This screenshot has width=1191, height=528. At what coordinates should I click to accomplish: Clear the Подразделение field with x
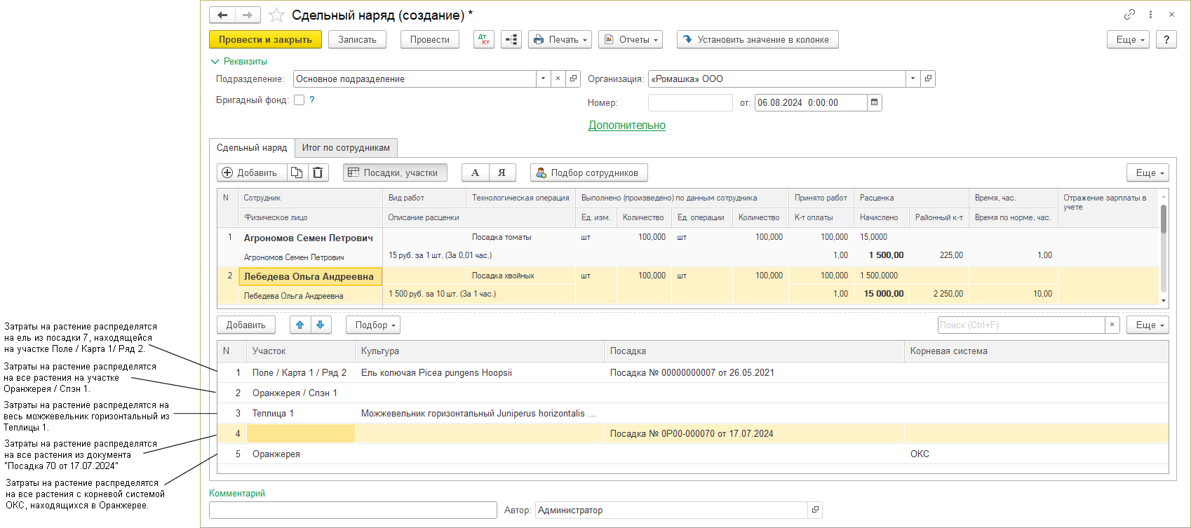click(558, 79)
